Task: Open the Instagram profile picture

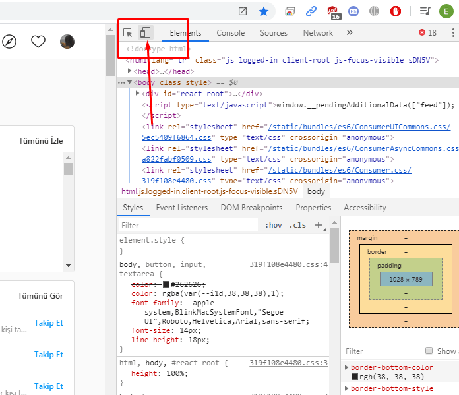Action: click(67, 42)
